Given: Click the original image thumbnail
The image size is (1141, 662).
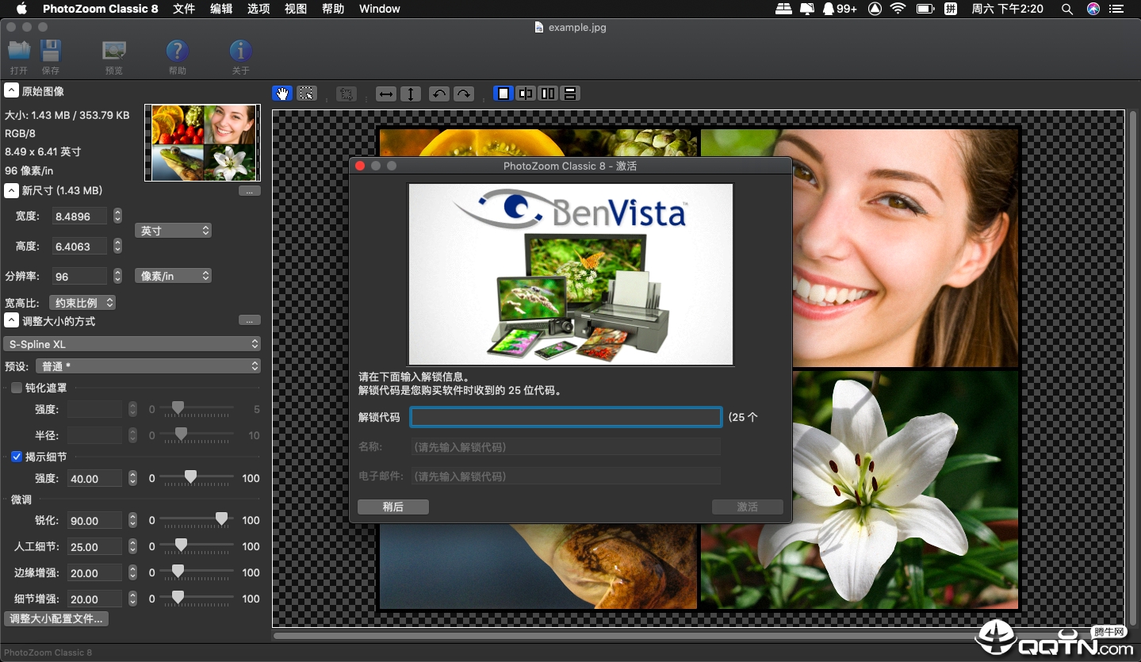Looking at the screenshot, I should (x=203, y=143).
